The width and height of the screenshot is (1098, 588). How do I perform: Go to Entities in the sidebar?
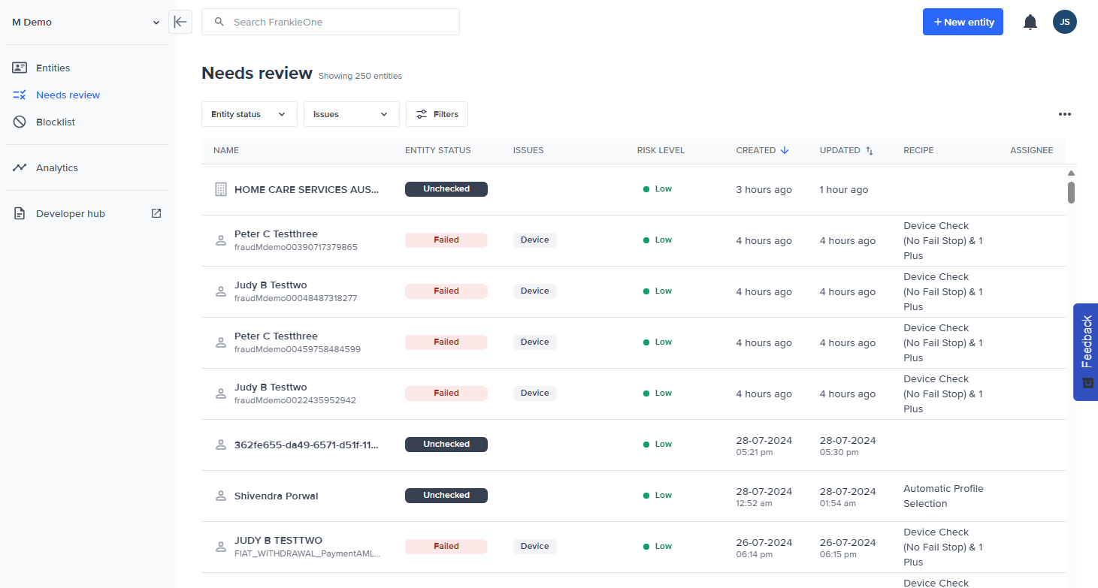(x=53, y=68)
